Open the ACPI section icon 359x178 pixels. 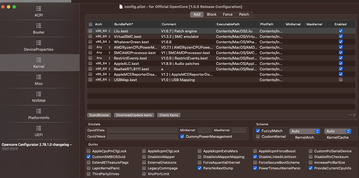39,9
